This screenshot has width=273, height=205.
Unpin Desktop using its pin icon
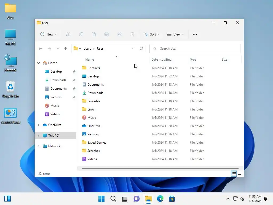click(x=74, y=72)
